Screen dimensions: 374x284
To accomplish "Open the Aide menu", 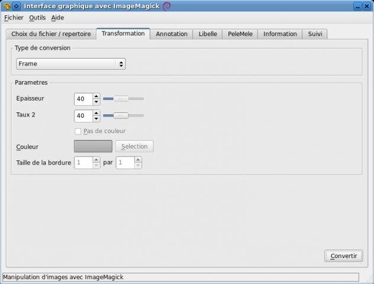I will (57, 18).
